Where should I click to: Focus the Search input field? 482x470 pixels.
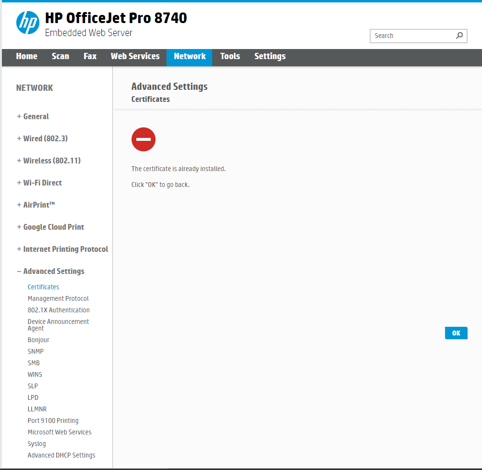418,36
